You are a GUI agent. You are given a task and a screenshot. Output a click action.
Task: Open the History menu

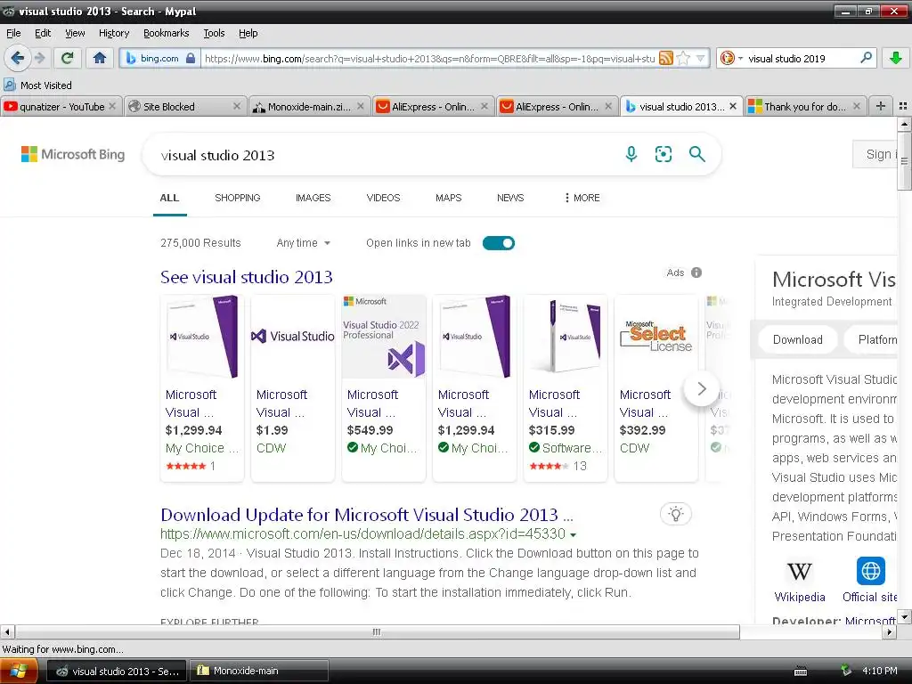click(113, 33)
